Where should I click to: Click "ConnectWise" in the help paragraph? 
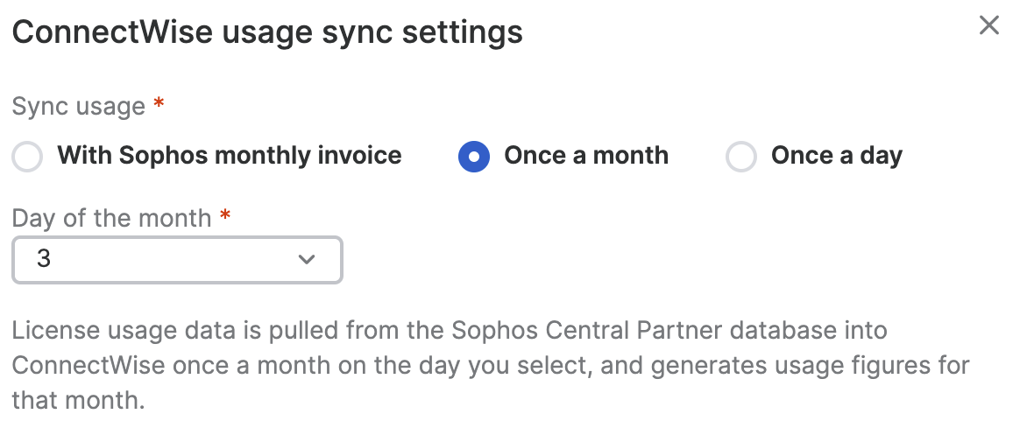point(89,365)
